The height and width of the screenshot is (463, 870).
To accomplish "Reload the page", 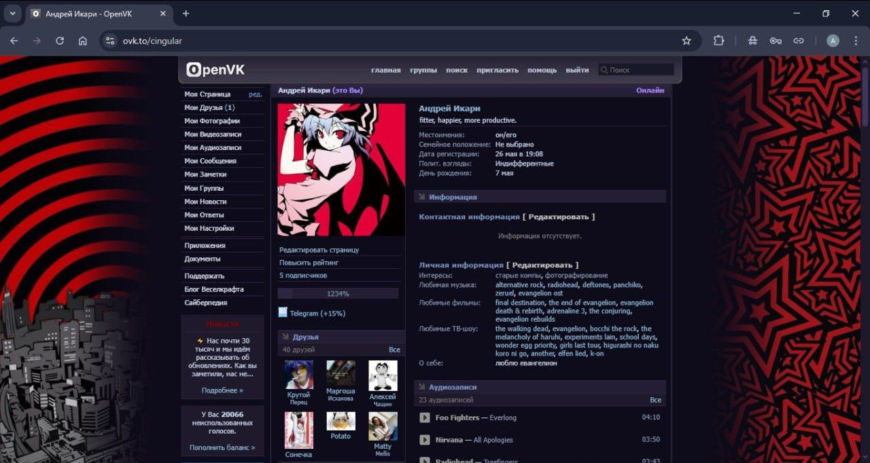I will pyautogui.click(x=60, y=41).
